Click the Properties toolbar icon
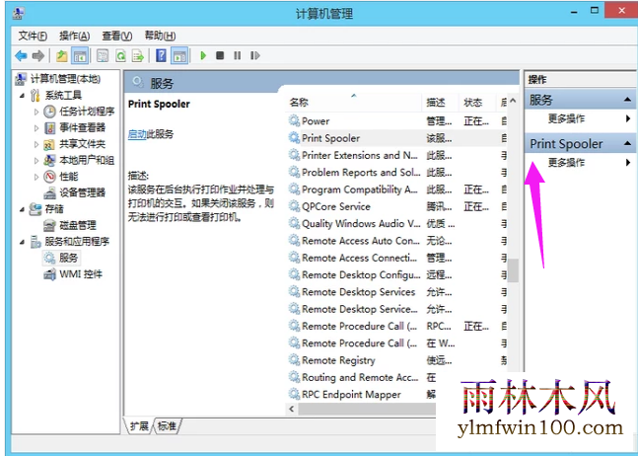 pos(103,56)
